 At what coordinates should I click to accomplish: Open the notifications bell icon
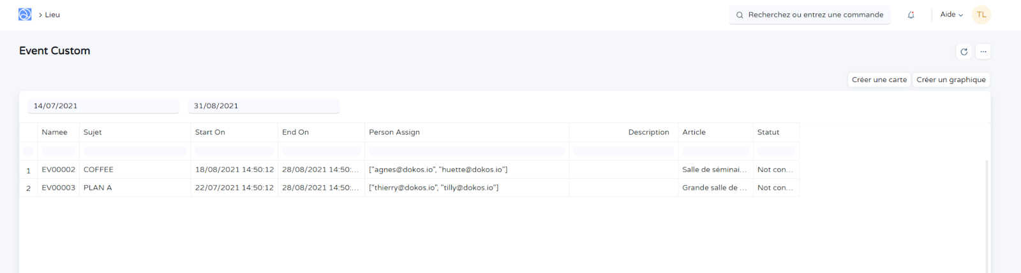(911, 15)
